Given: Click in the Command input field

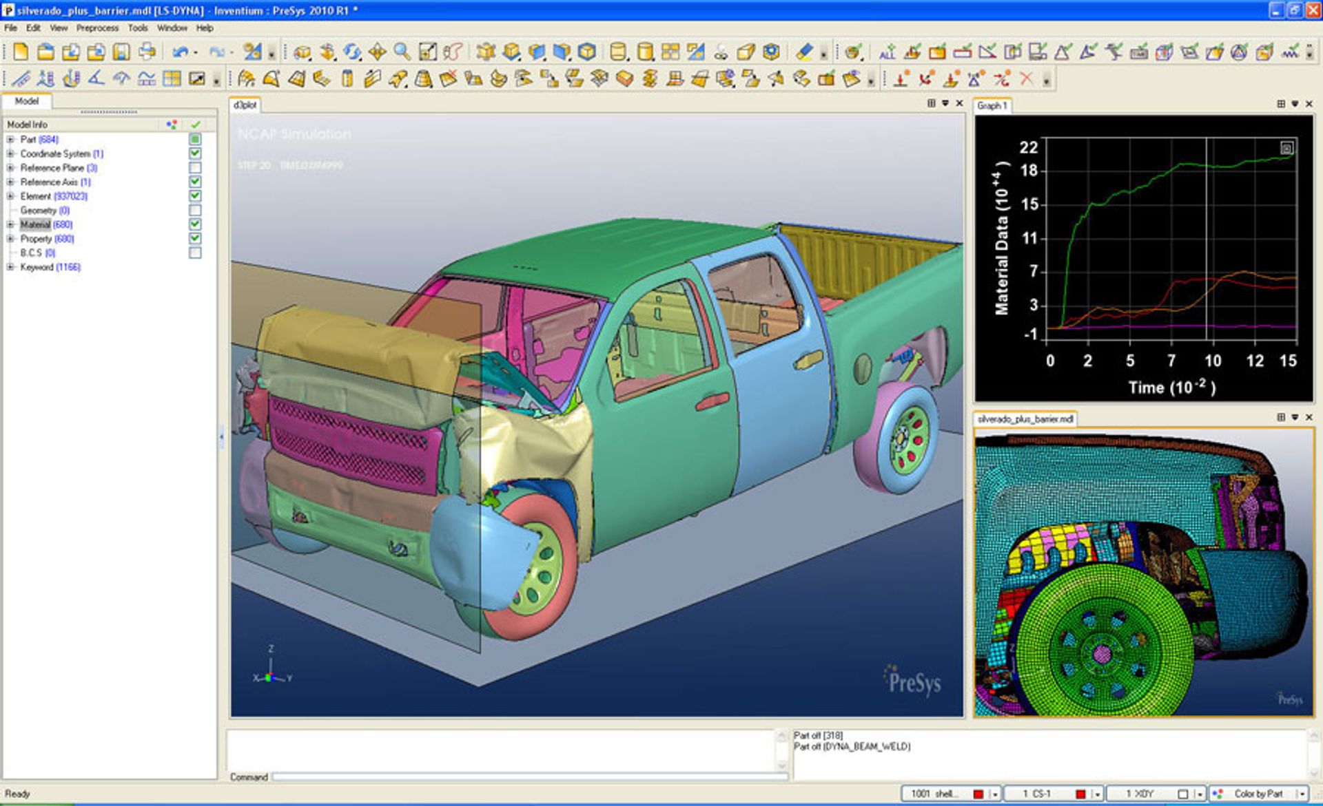Looking at the screenshot, I should pos(530,777).
